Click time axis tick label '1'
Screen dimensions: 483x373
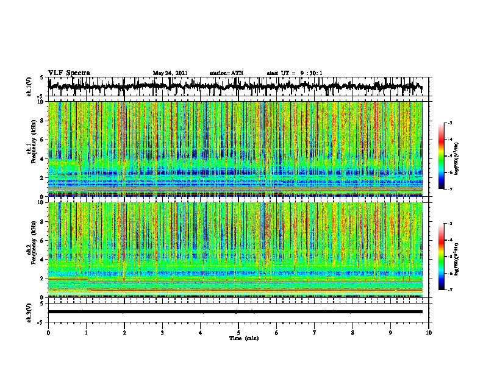click(x=86, y=333)
